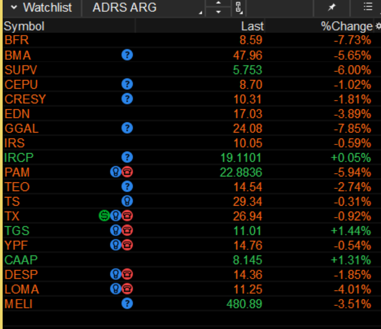Select the YPF symbol
Screen dimensions: 381x329
tap(16, 245)
